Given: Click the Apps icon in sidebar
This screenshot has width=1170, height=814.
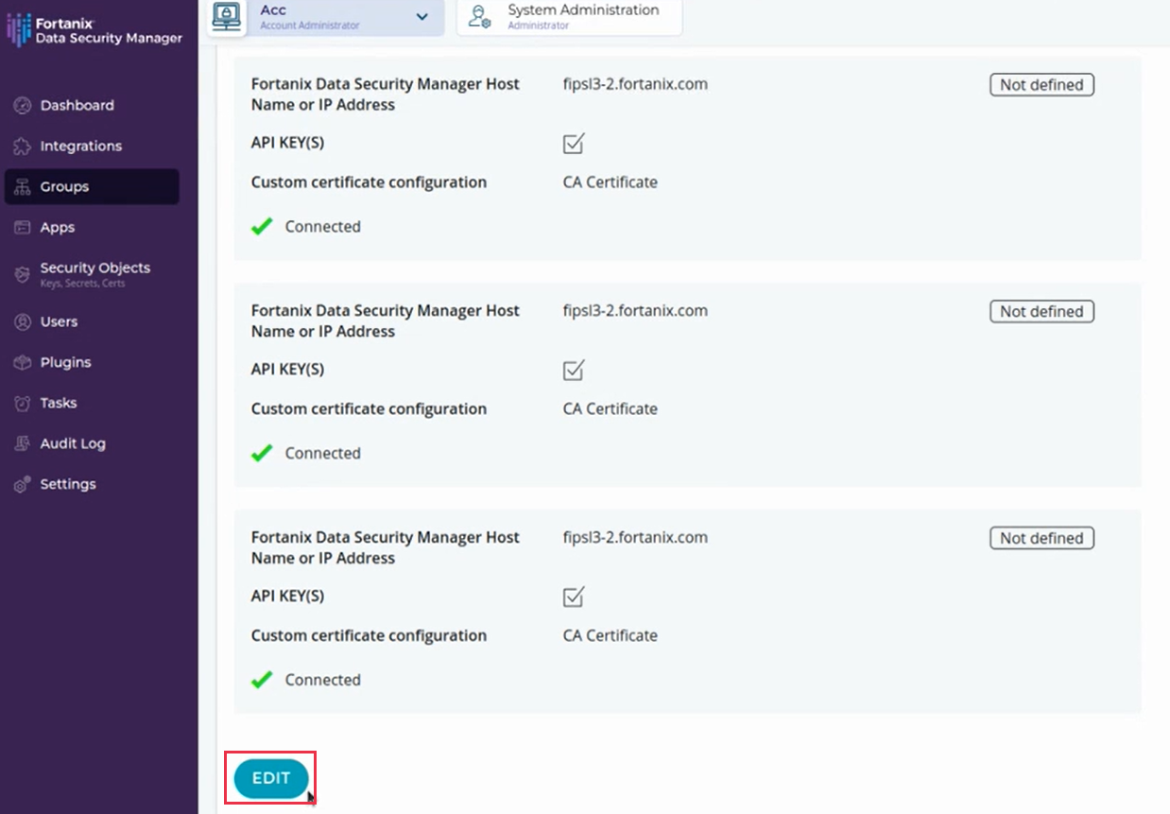Looking at the screenshot, I should coord(23,228).
